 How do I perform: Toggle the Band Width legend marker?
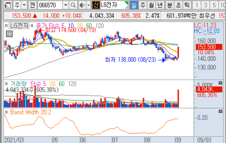6,112
